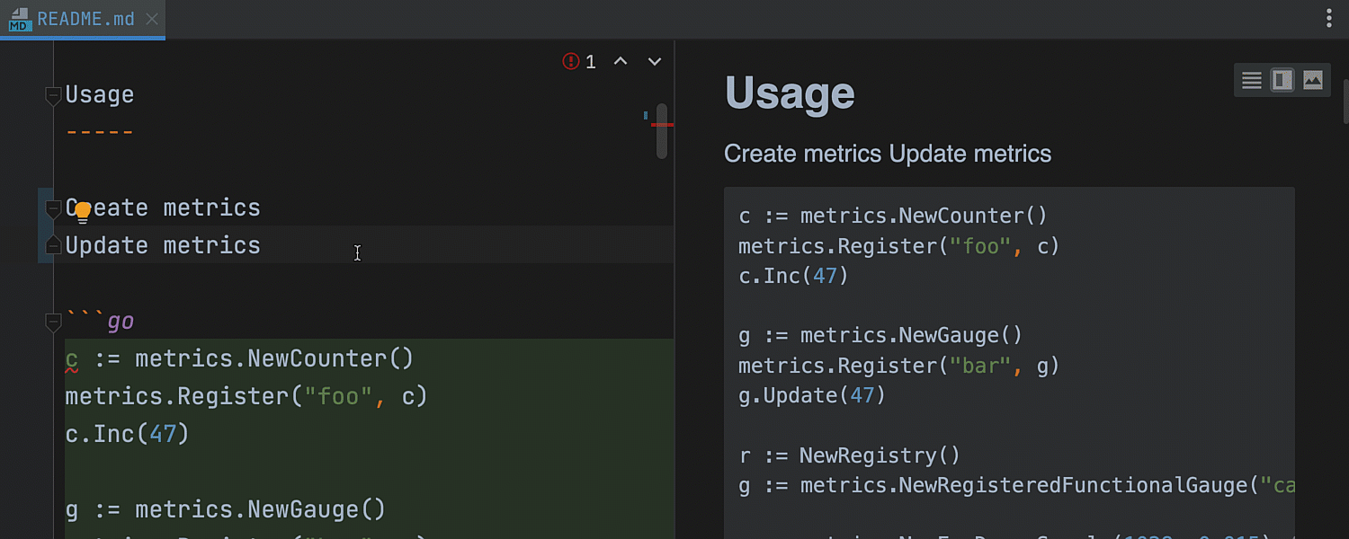
Task: Open the editor tab options kebab menu
Action: tap(1329, 19)
